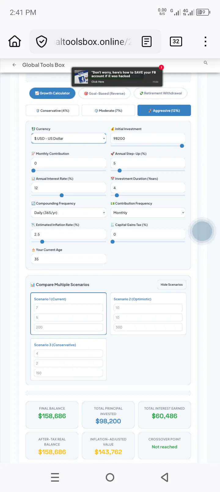The image size is (220, 492).
Task: Tap the browser home icon
Action: pyautogui.click(x=15, y=42)
